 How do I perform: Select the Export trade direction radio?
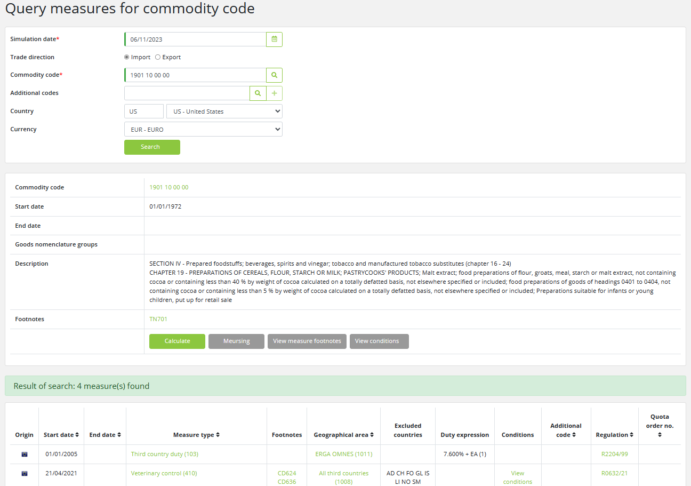(x=158, y=57)
